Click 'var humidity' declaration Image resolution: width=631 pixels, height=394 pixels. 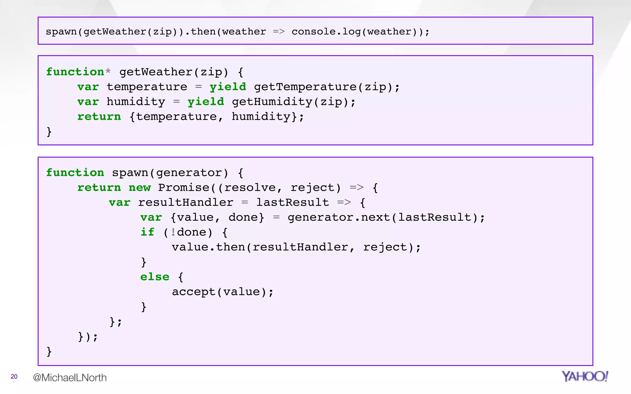pyautogui.click(x=121, y=102)
